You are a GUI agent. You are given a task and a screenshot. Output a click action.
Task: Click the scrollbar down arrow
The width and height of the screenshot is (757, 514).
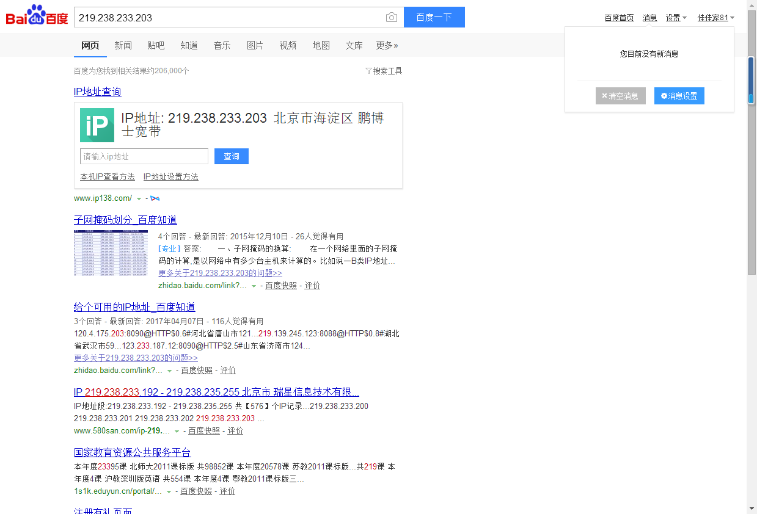[752, 509]
